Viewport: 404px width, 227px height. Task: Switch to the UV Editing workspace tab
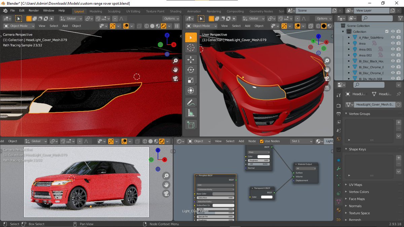[133, 11]
